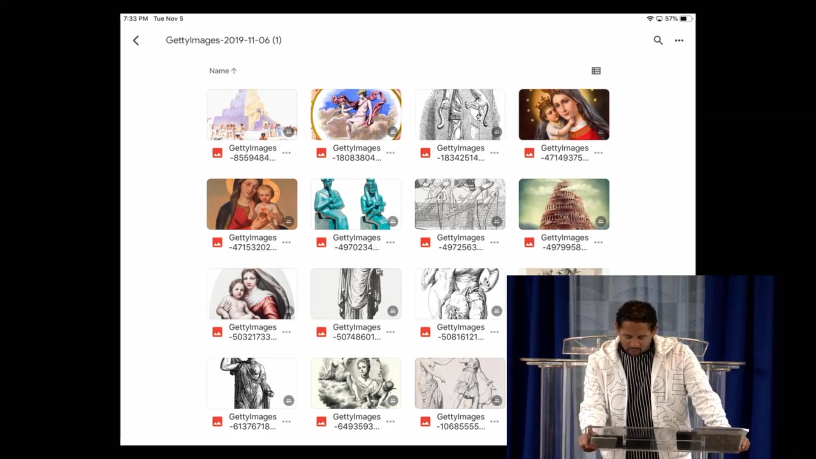Open the Google Drive search icon
This screenshot has height=459, width=816.
coord(658,40)
